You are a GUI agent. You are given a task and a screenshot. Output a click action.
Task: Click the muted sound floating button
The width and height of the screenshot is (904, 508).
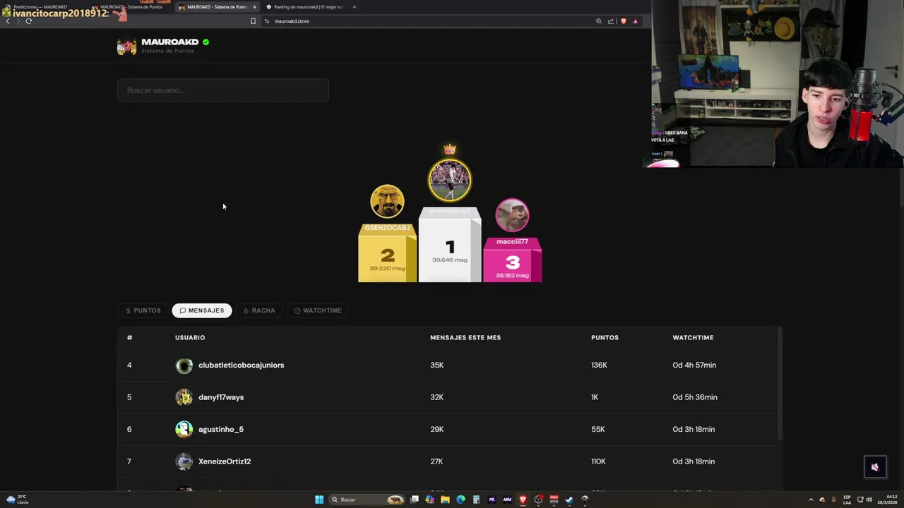tap(875, 467)
